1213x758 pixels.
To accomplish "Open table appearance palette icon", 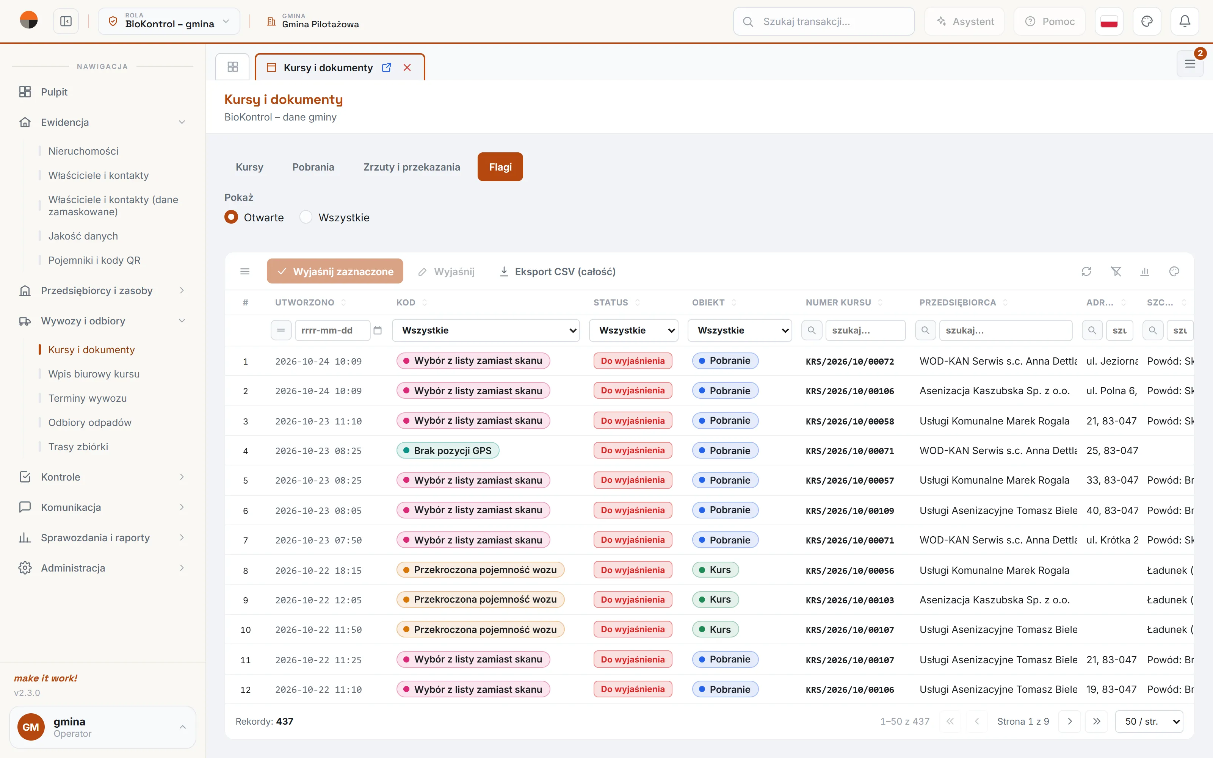I will [x=1174, y=272].
